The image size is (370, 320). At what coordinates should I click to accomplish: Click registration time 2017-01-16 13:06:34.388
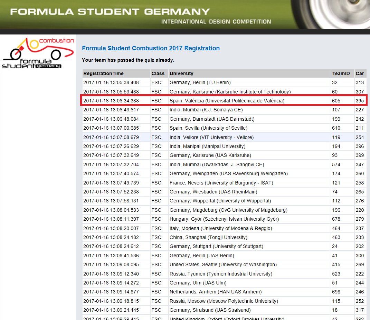tap(111, 101)
